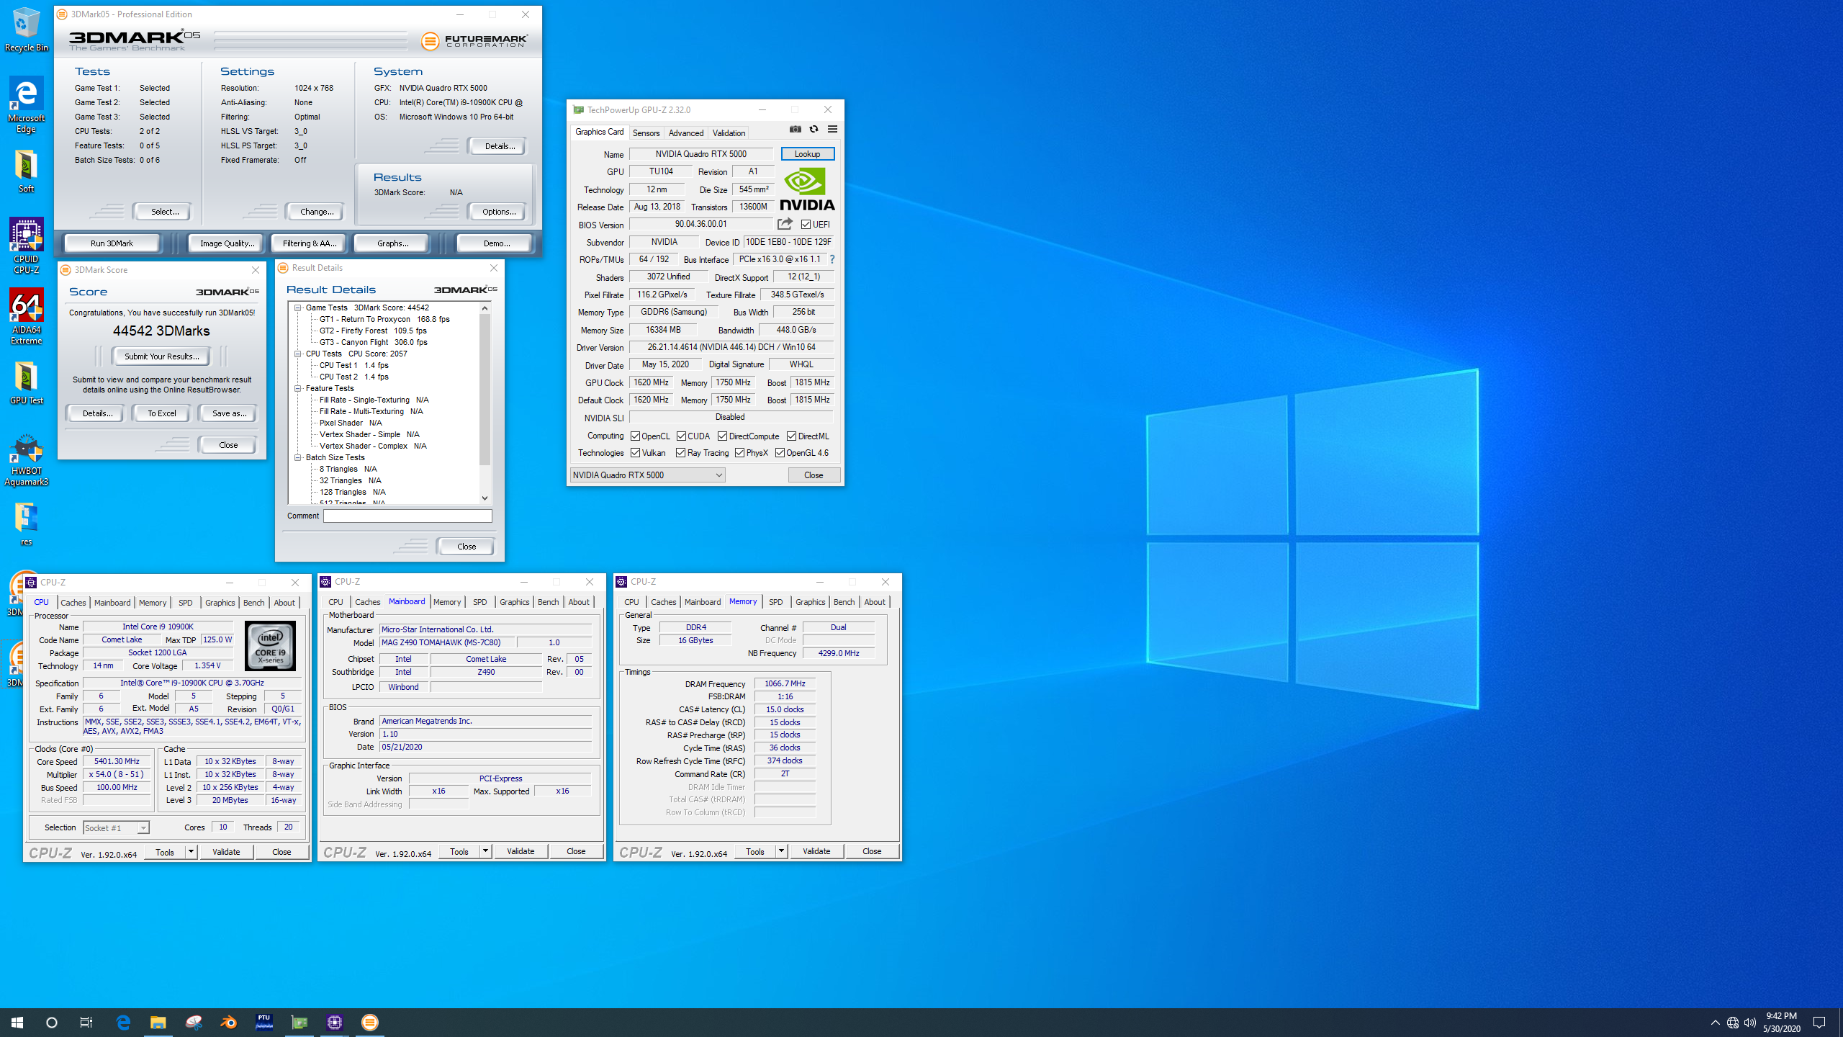Click the PTU app icon on taskbar
The height and width of the screenshot is (1037, 1843).
[x=264, y=1022]
